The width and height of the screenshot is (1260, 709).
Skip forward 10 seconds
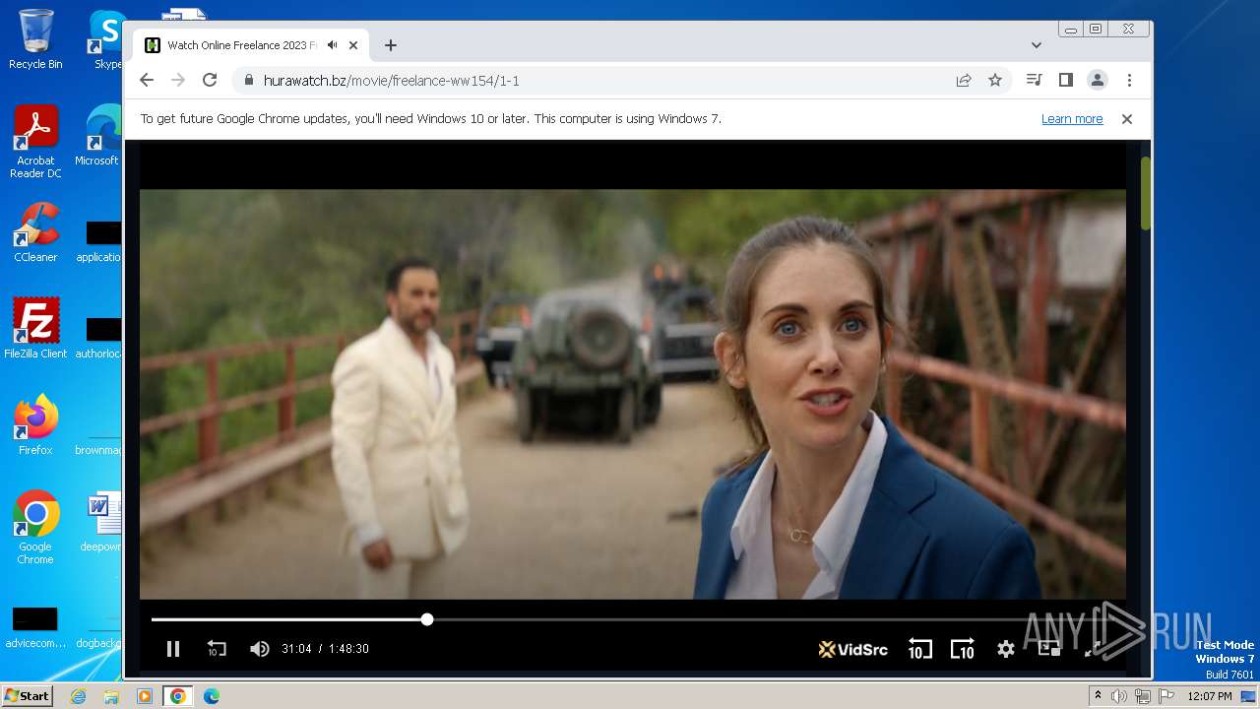(962, 649)
